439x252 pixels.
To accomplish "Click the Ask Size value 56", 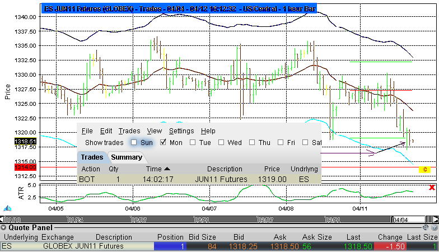I will [x=307, y=246].
